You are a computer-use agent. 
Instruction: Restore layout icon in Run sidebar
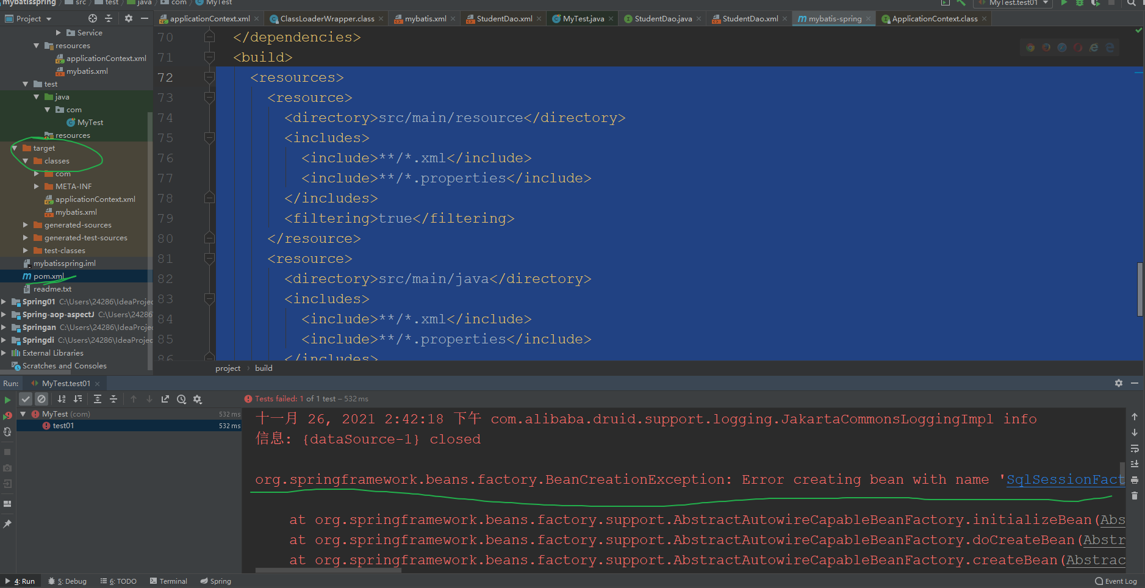tap(7, 504)
